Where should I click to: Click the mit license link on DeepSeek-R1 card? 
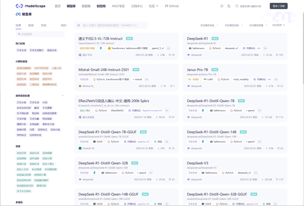point(259,48)
